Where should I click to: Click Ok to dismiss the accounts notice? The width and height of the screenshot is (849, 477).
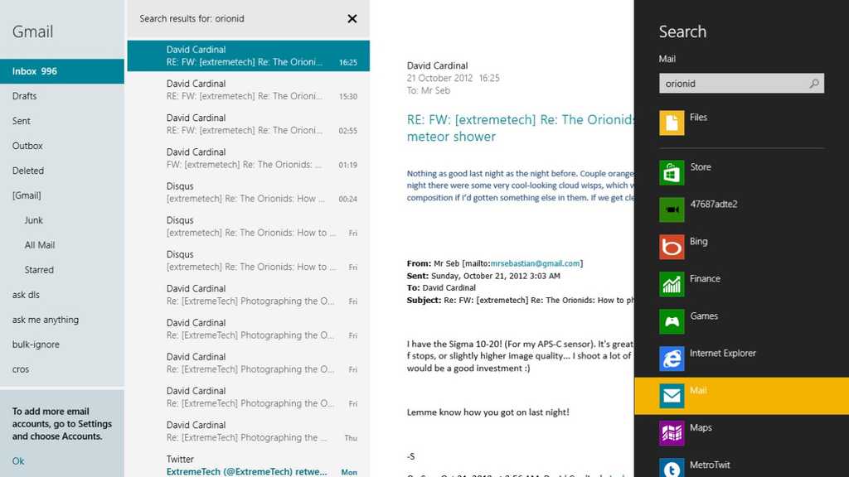click(17, 460)
